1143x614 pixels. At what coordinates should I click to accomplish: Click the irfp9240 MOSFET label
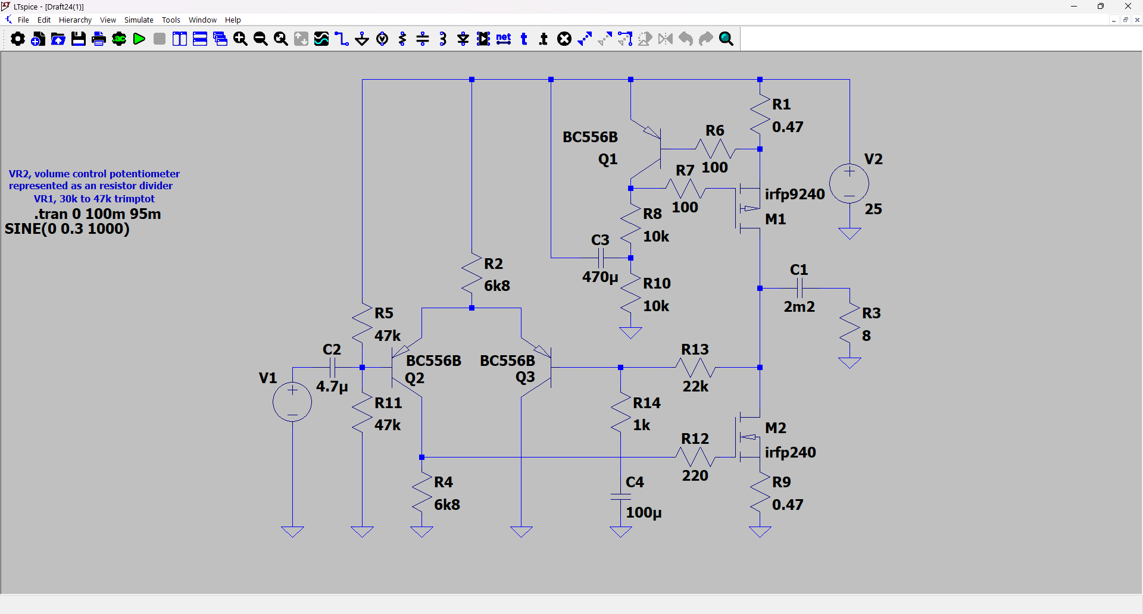click(795, 195)
